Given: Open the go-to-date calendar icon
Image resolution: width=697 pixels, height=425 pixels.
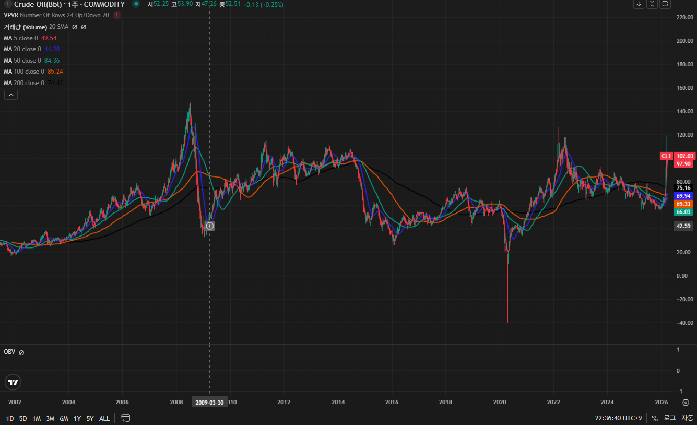Looking at the screenshot, I should click(x=125, y=418).
